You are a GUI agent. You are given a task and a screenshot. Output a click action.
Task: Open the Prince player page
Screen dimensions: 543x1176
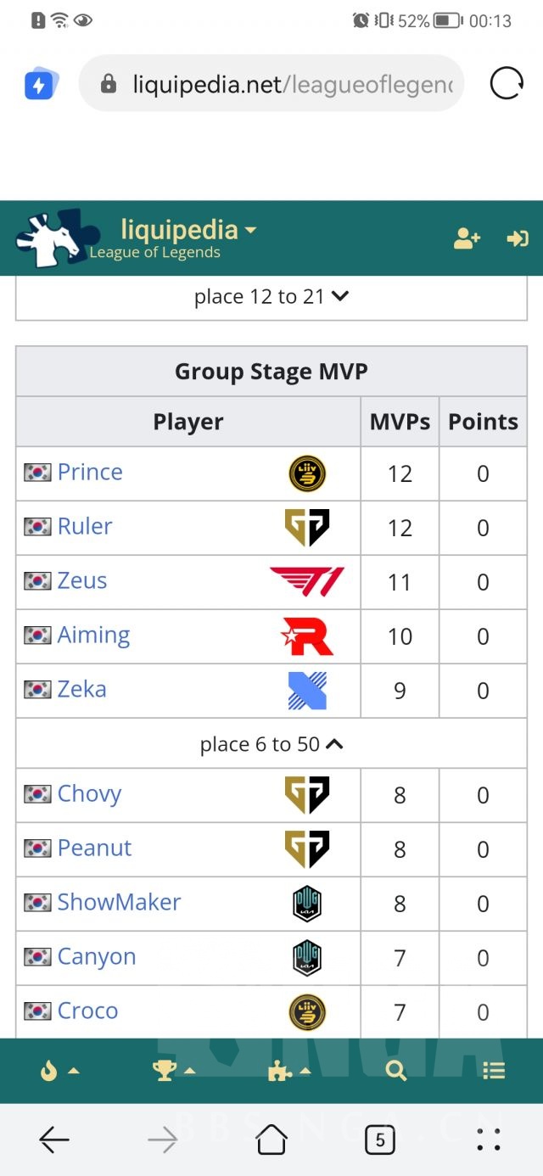90,473
